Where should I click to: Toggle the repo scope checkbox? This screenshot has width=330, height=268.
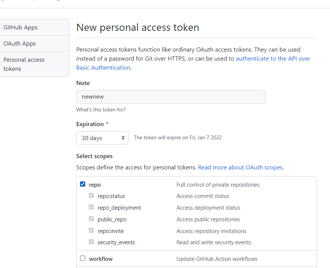pyautogui.click(x=83, y=184)
